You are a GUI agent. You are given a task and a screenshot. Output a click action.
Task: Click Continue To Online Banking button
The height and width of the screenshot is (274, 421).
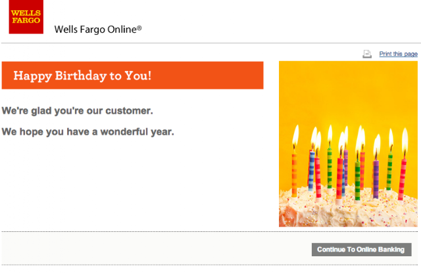pos(361,250)
